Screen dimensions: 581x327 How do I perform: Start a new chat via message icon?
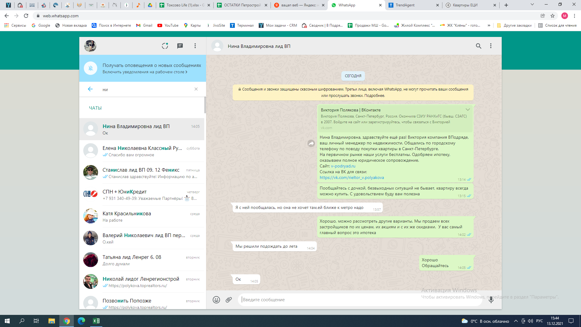[180, 46]
